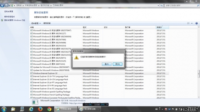Click the search magnifier icon
Image resolution: width=200 pixels, height=112 pixels.
click(198, 6)
